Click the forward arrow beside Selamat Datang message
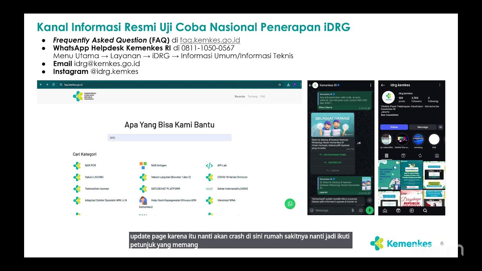The height and width of the screenshot is (271, 482). coord(359,143)
